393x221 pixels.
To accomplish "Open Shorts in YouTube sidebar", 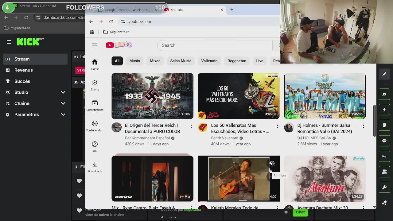I will (95, 85).
